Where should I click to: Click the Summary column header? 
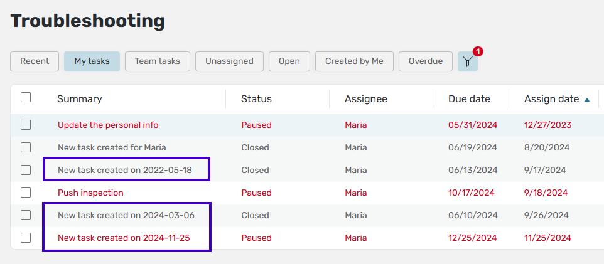(x=79, y=98)
